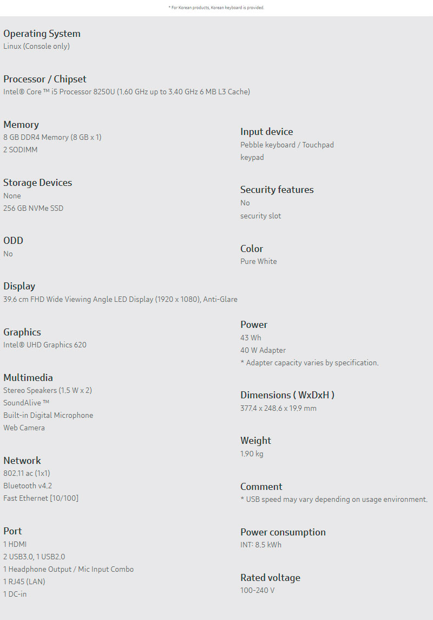Screen dimensions: 433x620
Task: Click the ODD section heading
Action: tap(13, 241)
